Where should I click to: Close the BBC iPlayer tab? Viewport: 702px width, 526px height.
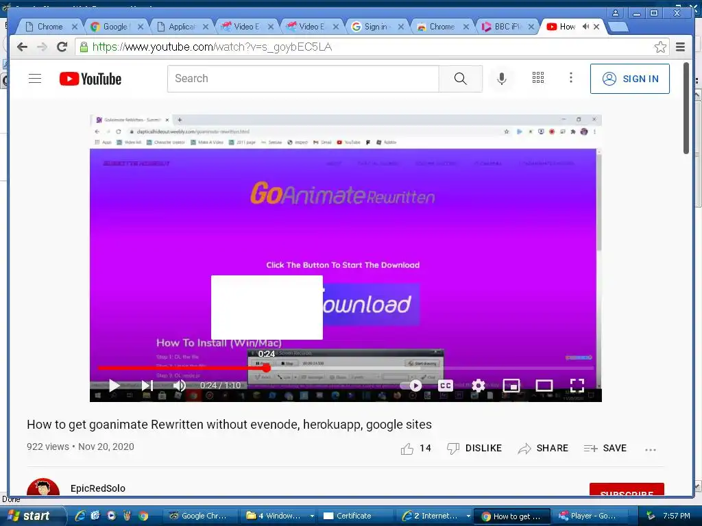[531, 27]
